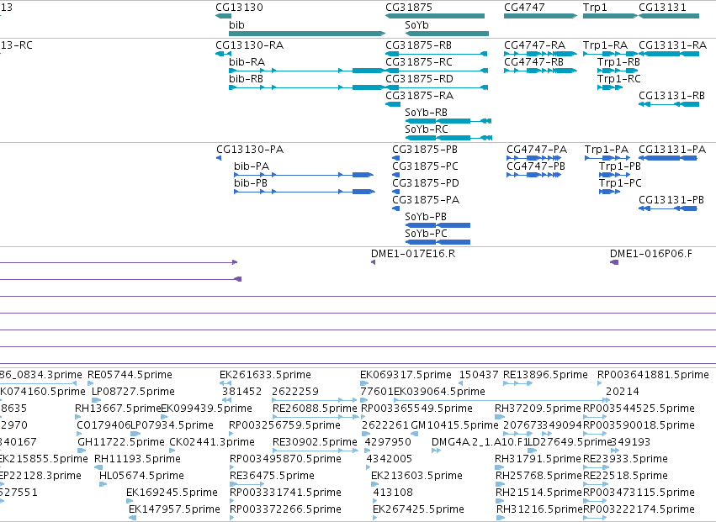The width and height of the screenshot is (716, 522).
Task: Select transcript CG31875-RA
Action: point(393,104)
